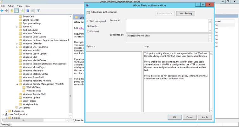Viewport: 239px width, 127px height.
Task: Select Windows Remote Shell in the tree
Action: pos(34,94)
